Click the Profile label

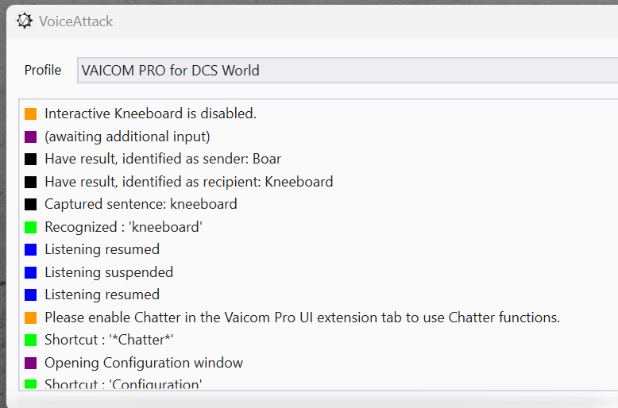tap(43, 70)
